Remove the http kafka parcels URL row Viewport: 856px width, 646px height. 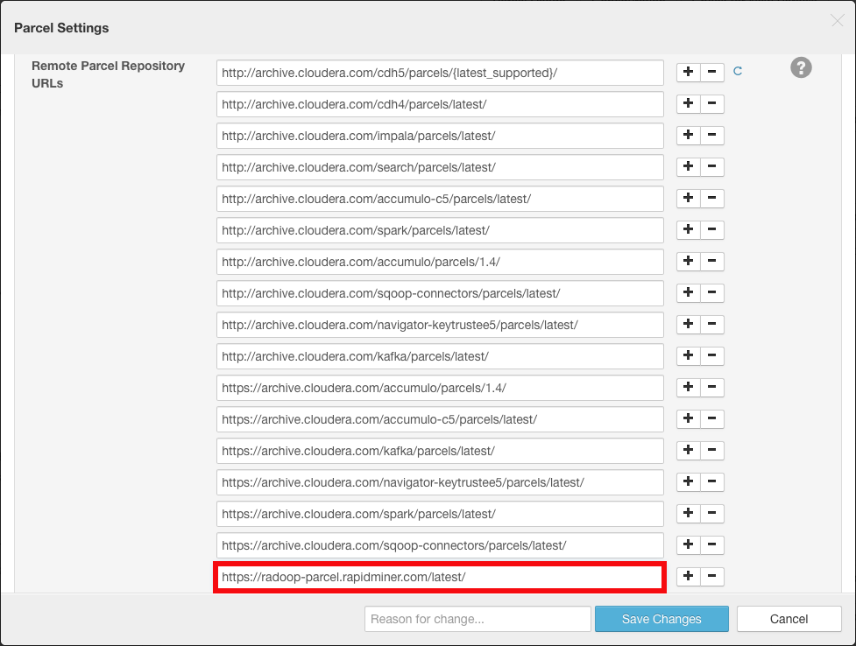(711, 356)
